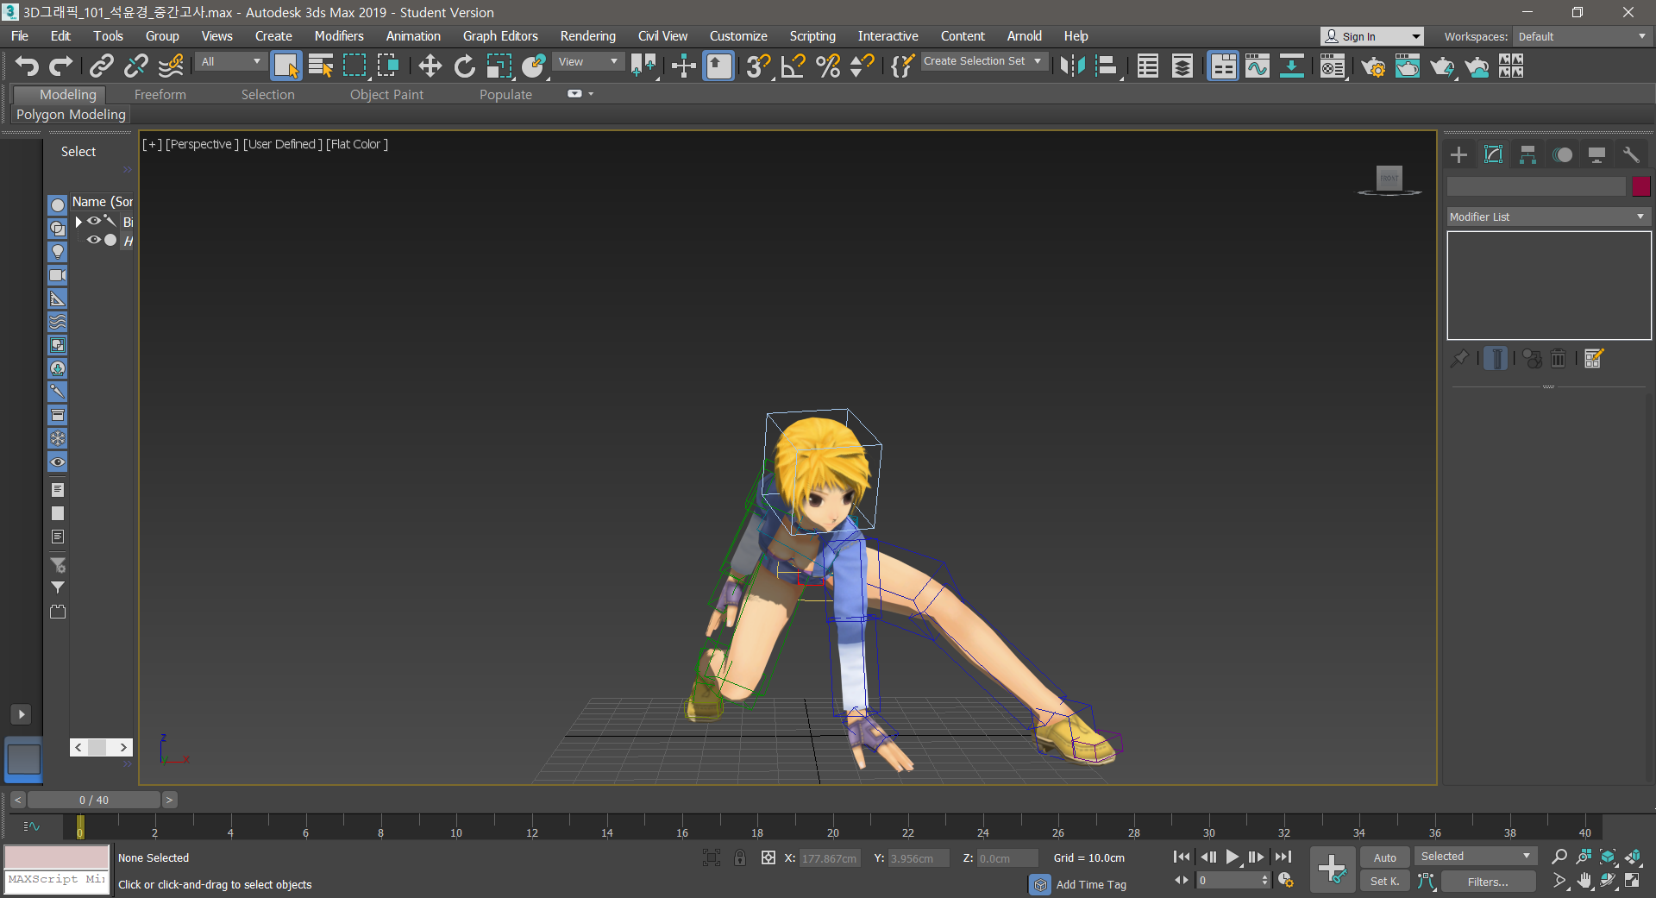Go to the start frame button

coord(1182,857)
